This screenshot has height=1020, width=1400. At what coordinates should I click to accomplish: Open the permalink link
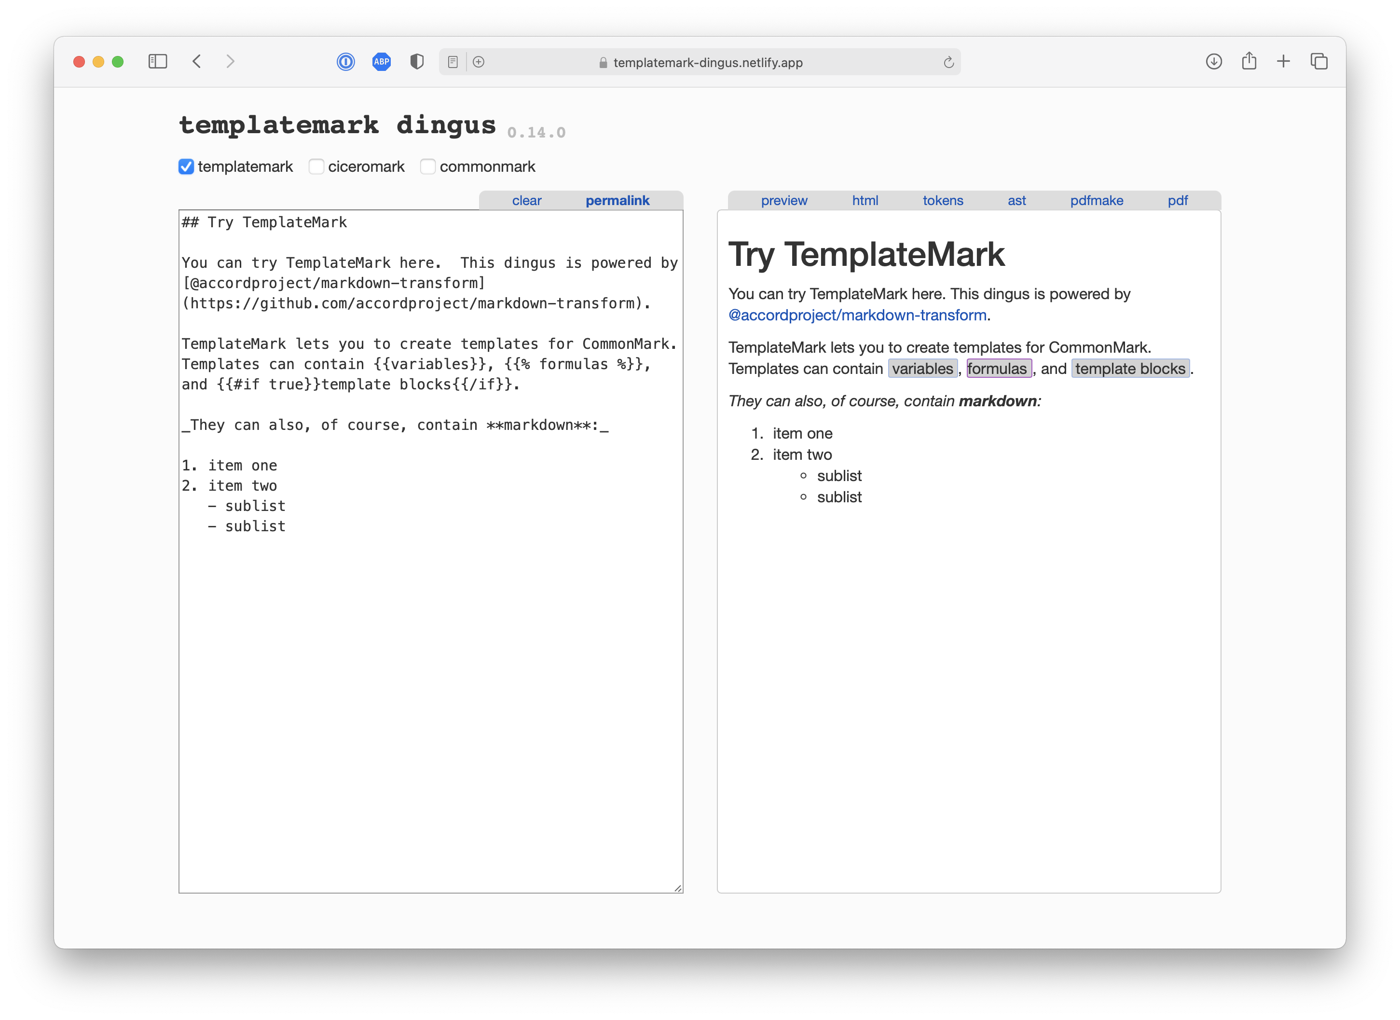pos(618,201)
